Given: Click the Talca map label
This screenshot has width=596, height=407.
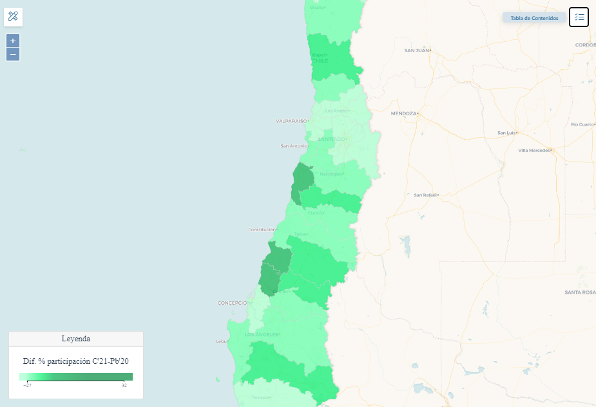Looking at the screenshot, I should (x=300, y=234).
